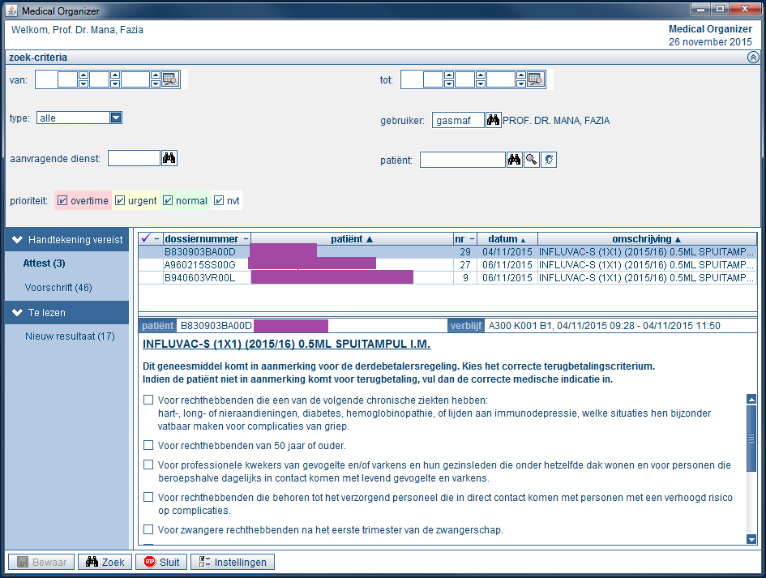The image size is (766, 578).
Task: Select 'Voorschrift (46)' in the sidebar
Action: [58, 288]
